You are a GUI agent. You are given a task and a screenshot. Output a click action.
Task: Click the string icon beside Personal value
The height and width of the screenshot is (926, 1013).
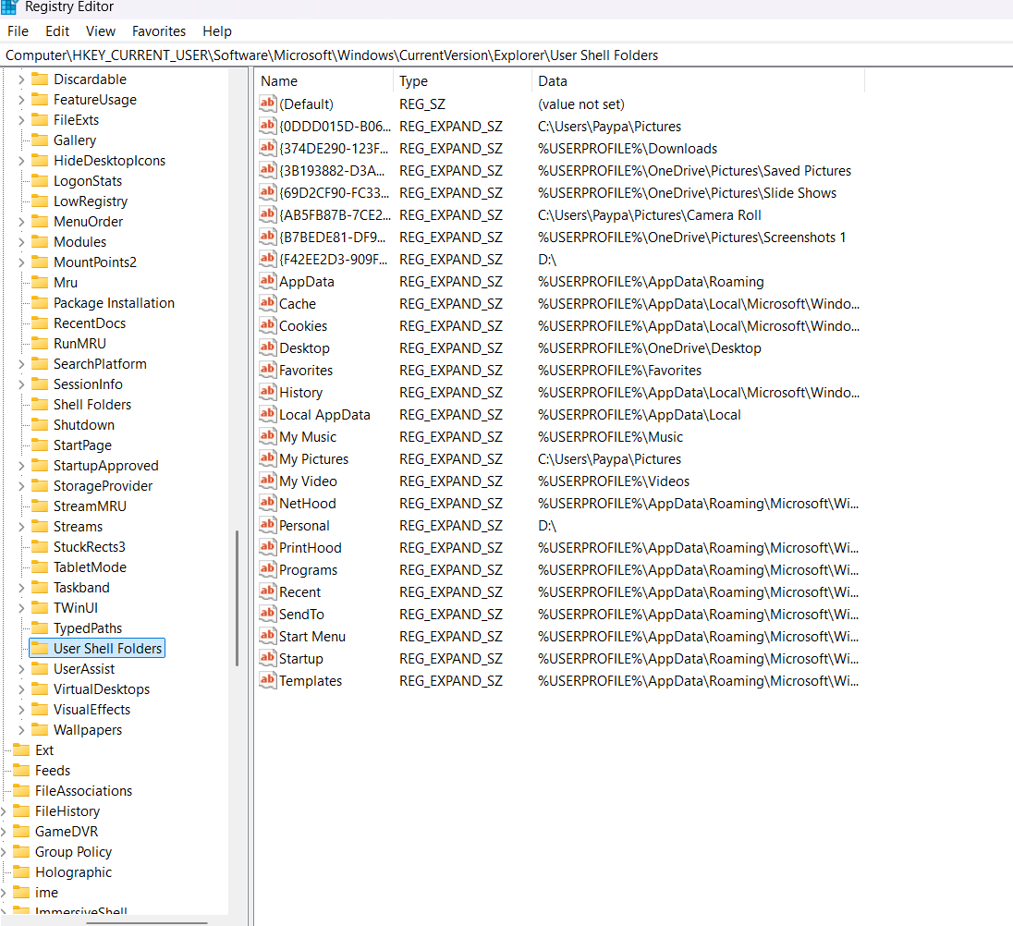tap(267, 525)
